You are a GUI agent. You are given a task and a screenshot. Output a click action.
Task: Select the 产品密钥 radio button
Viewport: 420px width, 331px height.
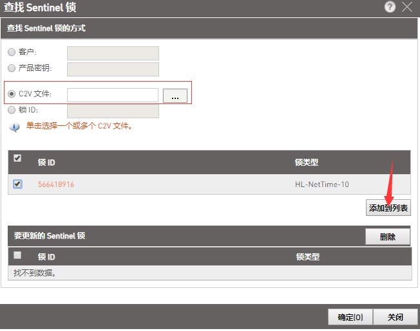[12, 68]
